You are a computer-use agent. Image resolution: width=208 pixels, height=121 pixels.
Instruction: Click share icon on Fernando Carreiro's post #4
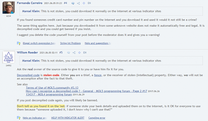(79, 3)
